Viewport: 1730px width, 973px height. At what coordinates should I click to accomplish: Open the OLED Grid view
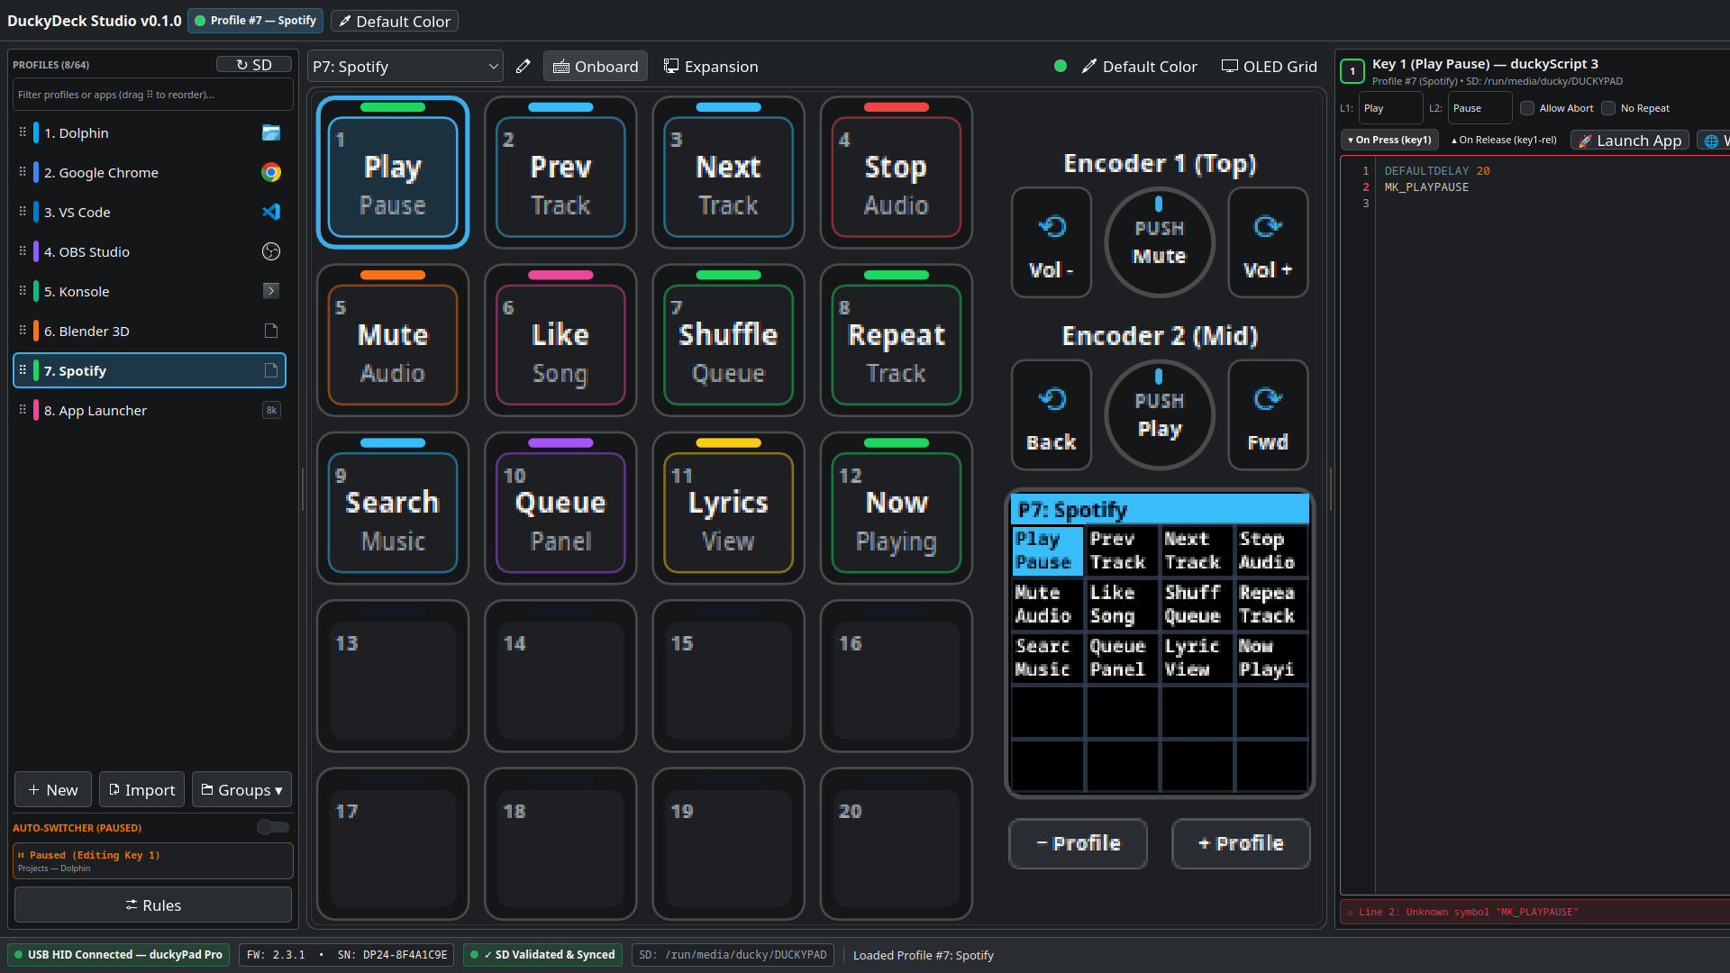point(1269,67)
